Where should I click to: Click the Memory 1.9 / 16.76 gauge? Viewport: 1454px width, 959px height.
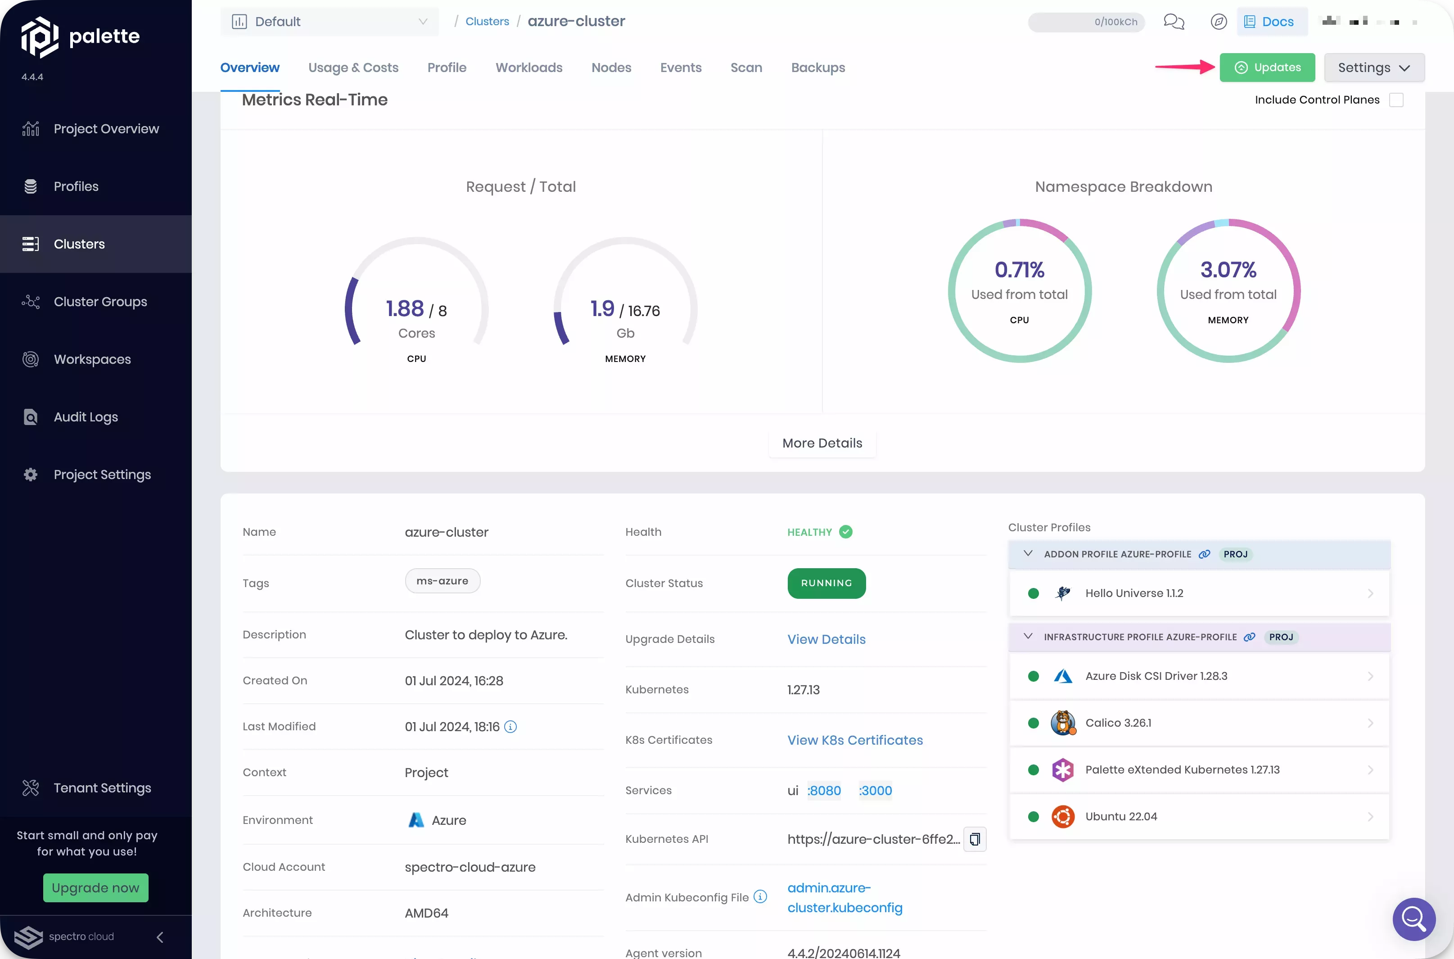[x=625, y=300]
